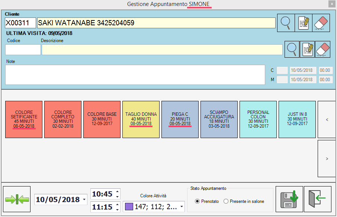Screen dimensions: 337x217
Task: Click the client search magnifier icon
Action: [x=286, y=23]
